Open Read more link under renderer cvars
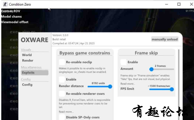Viewport: 194px width, 120px height. tap(66, 112)
